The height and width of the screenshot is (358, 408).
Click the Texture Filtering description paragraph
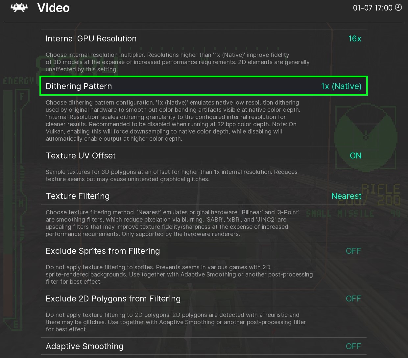pyautogui.click(x=173, y=223)
